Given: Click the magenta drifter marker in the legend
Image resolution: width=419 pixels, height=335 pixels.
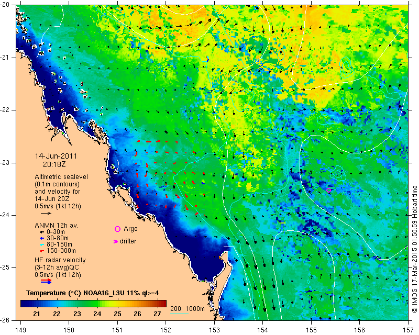Looking at the screenshot, I should 116,241.
